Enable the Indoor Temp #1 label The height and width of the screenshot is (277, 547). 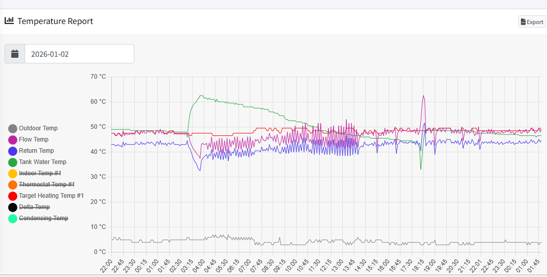(40, 174)
